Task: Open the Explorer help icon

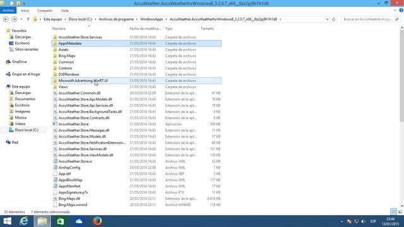Action: pos(401,10)
